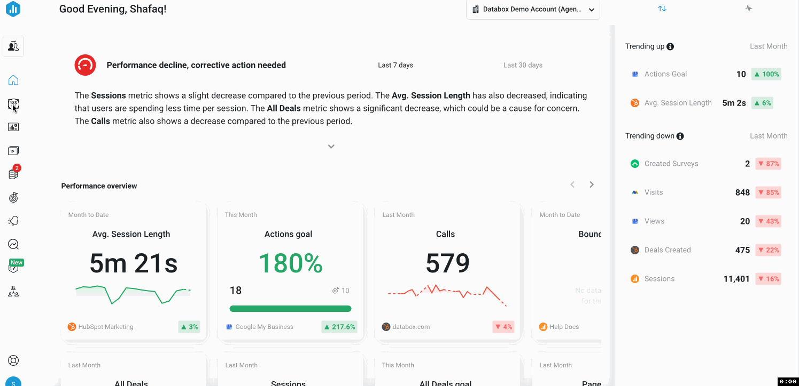
Task: Click next arrow in Performance overview
Action: click(x=591, y=184)
